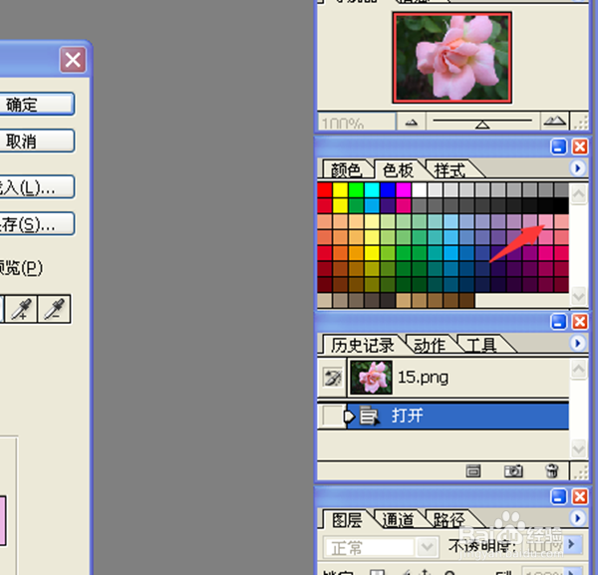Click the History panel scroll-up arrow

[578, 369]
